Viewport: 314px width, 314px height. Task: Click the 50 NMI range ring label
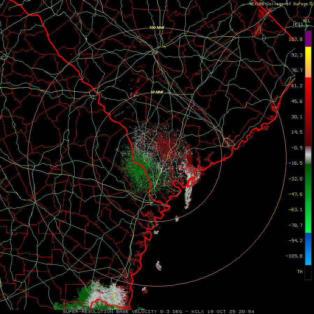[x=157, y=92]
